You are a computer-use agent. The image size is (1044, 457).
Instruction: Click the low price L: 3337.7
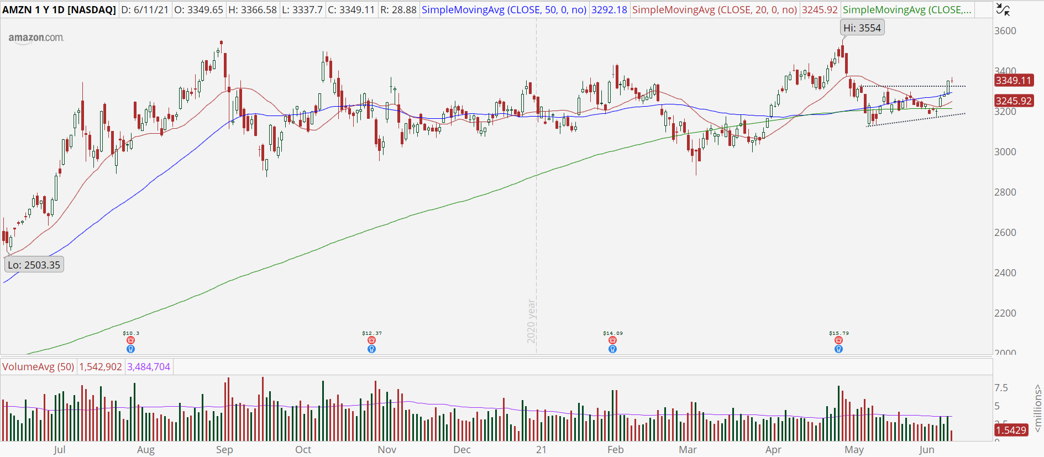(x=302, y=10)
